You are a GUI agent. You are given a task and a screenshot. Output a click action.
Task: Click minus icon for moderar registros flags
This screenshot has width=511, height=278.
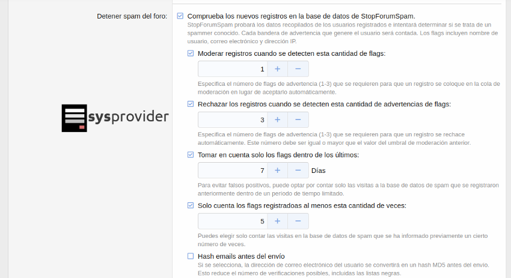click(298, 69)
